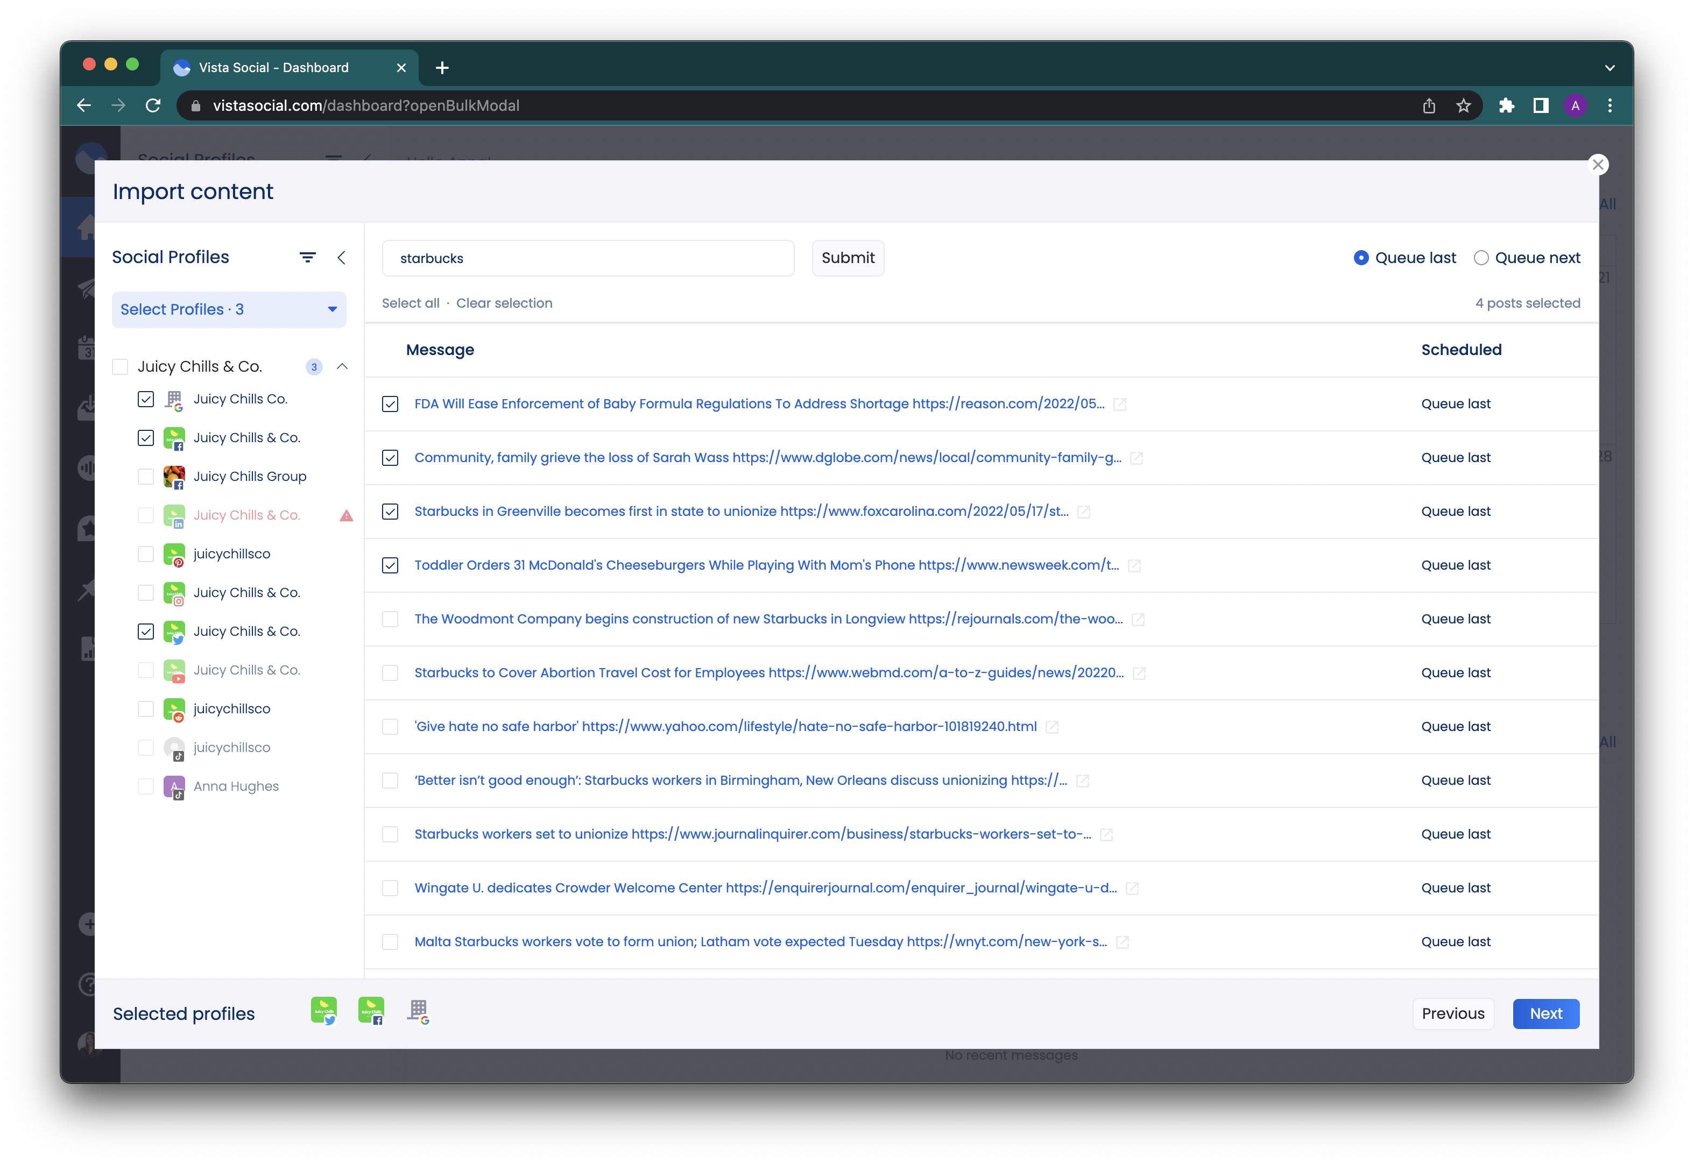1694x1163 pixels.
Task: Select the Instagram Juicy Chills & Co. profile row
Action: pos(229,593)
